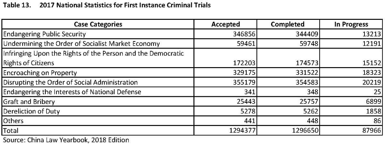
Task: Select the "Dereliction of Duty" cell
Action: 31,112
